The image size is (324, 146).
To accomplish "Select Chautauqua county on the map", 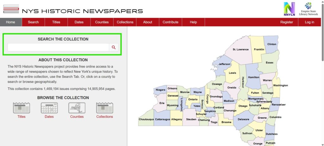I will point(146,119).
